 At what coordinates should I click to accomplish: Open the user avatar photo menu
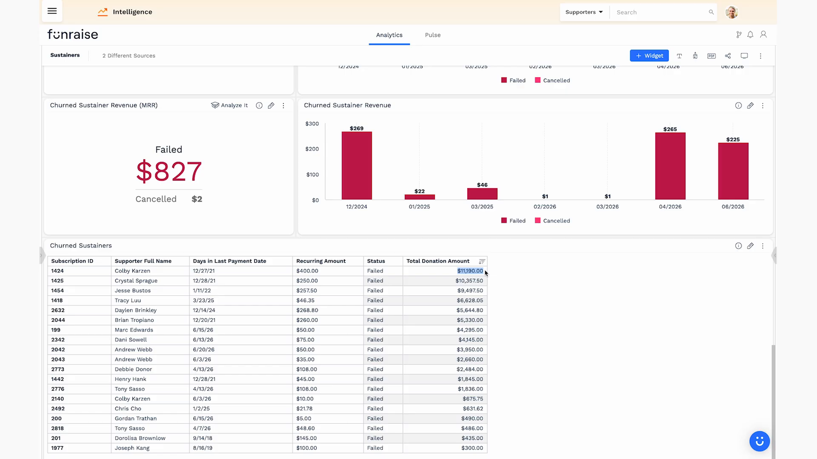coord(732,12)
